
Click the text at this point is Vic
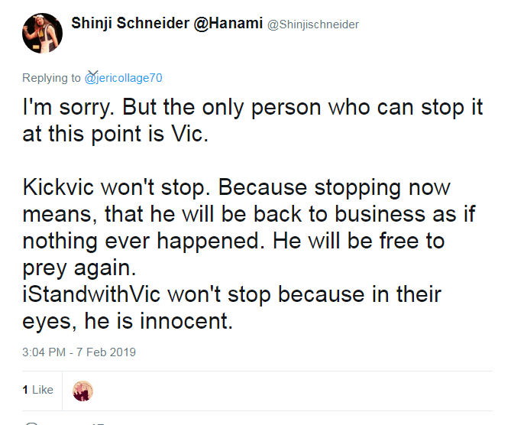115,134
